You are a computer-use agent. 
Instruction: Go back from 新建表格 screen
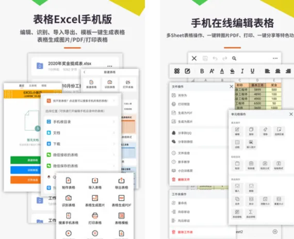point(85,72)
